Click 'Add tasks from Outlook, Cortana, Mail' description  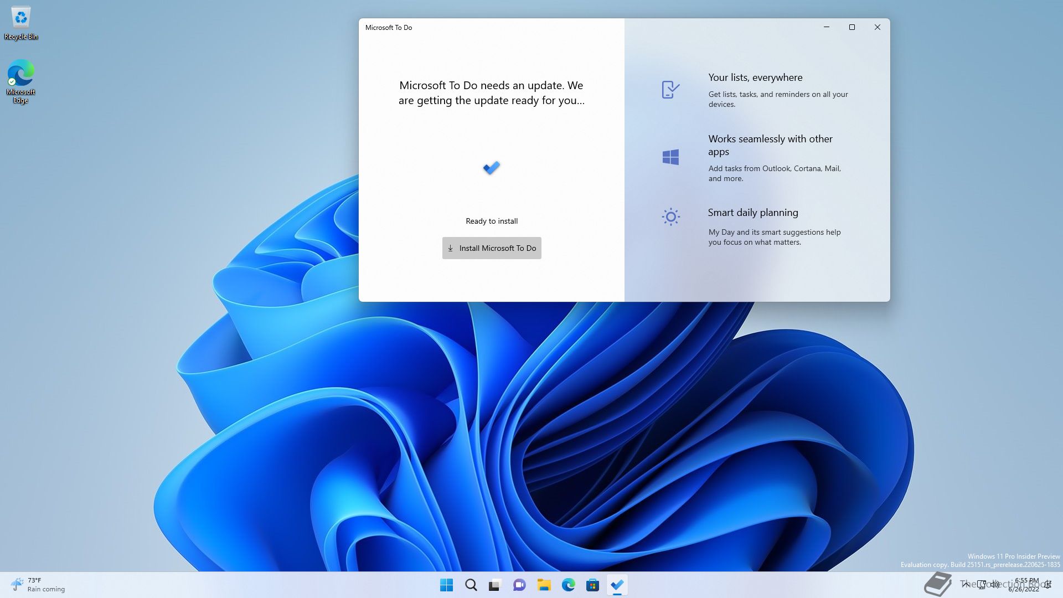point(775,173)
